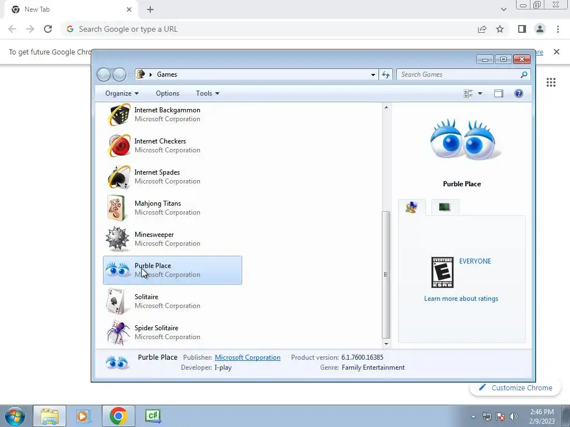570x427 pixels.
Task: Select the New Tab tab in Chrome
Action: pyautogui.click(x=71, y=9)
